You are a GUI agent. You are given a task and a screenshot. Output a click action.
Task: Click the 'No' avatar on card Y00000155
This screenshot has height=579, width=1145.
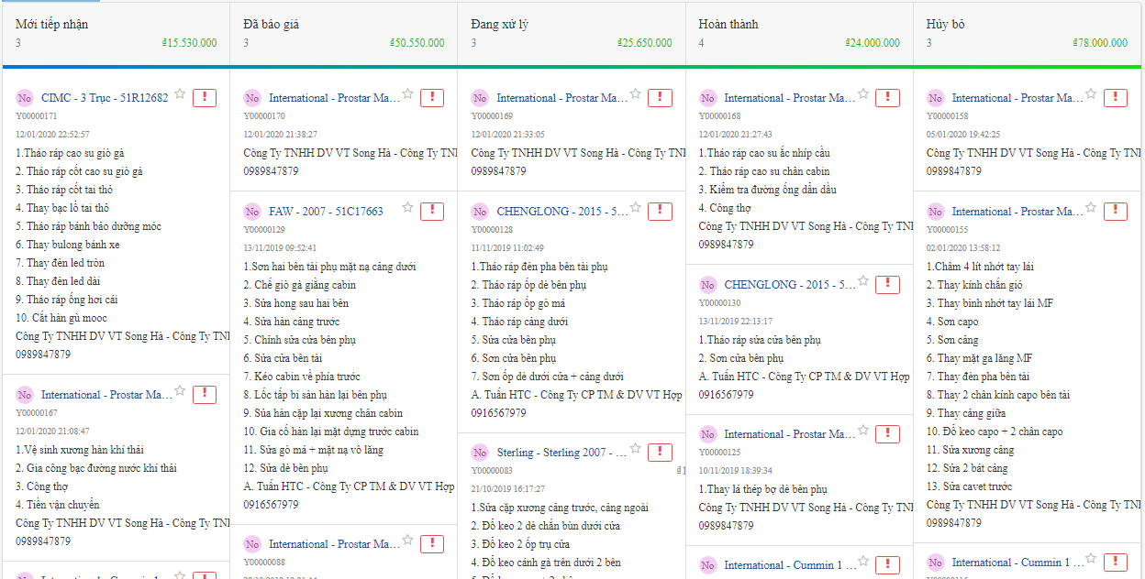935,212
